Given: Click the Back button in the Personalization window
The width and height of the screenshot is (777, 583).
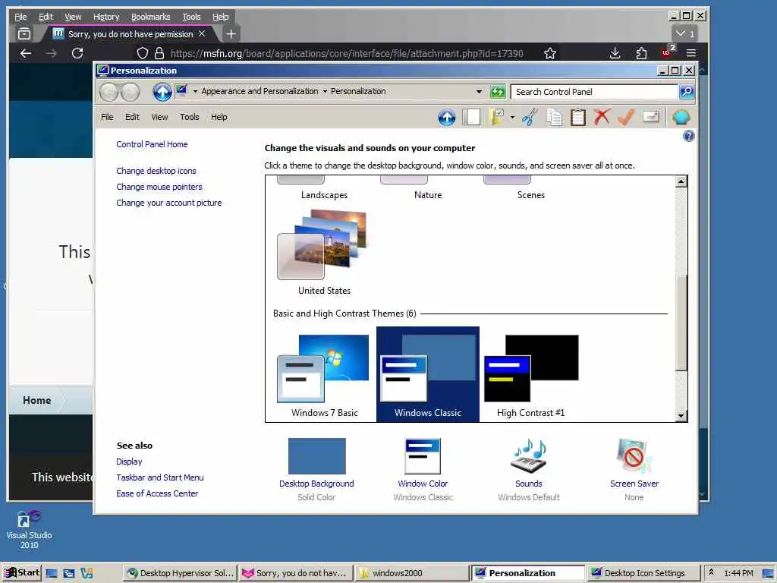Looking at the screenshot, I should [x=109, y=92].
